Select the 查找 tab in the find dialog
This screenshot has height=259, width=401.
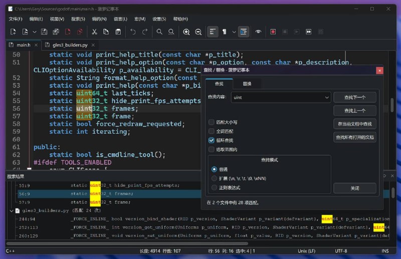coord(219,84)
